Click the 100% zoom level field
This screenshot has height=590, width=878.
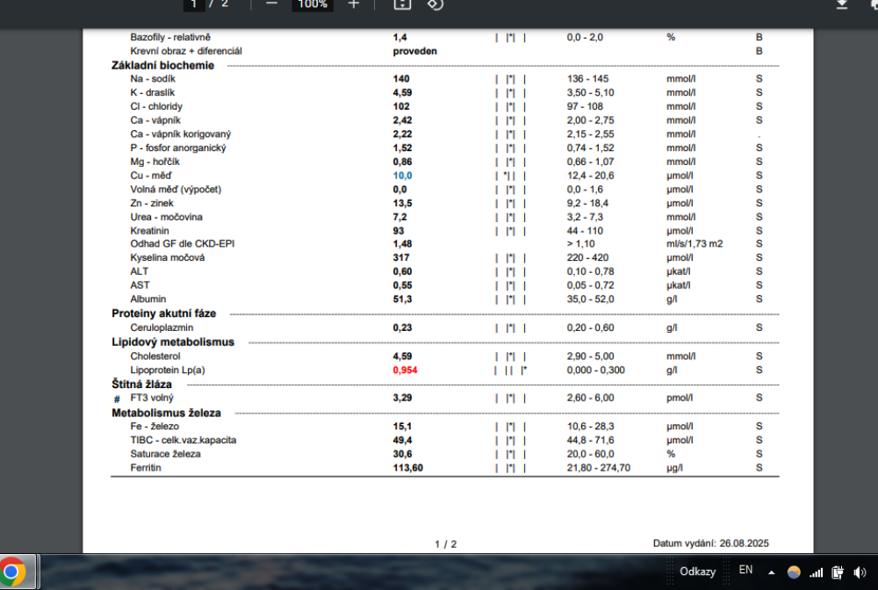pyautogui.click(x=312, y=4)
